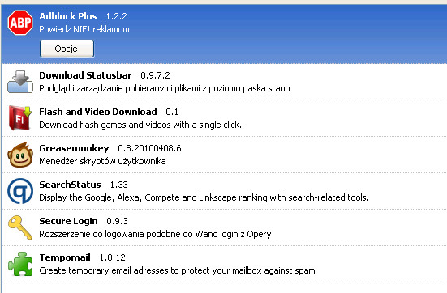Click the Secure Login golden key icon
Image resolution: width=447 pixels, height=293 pixels.
click(20, 227)
